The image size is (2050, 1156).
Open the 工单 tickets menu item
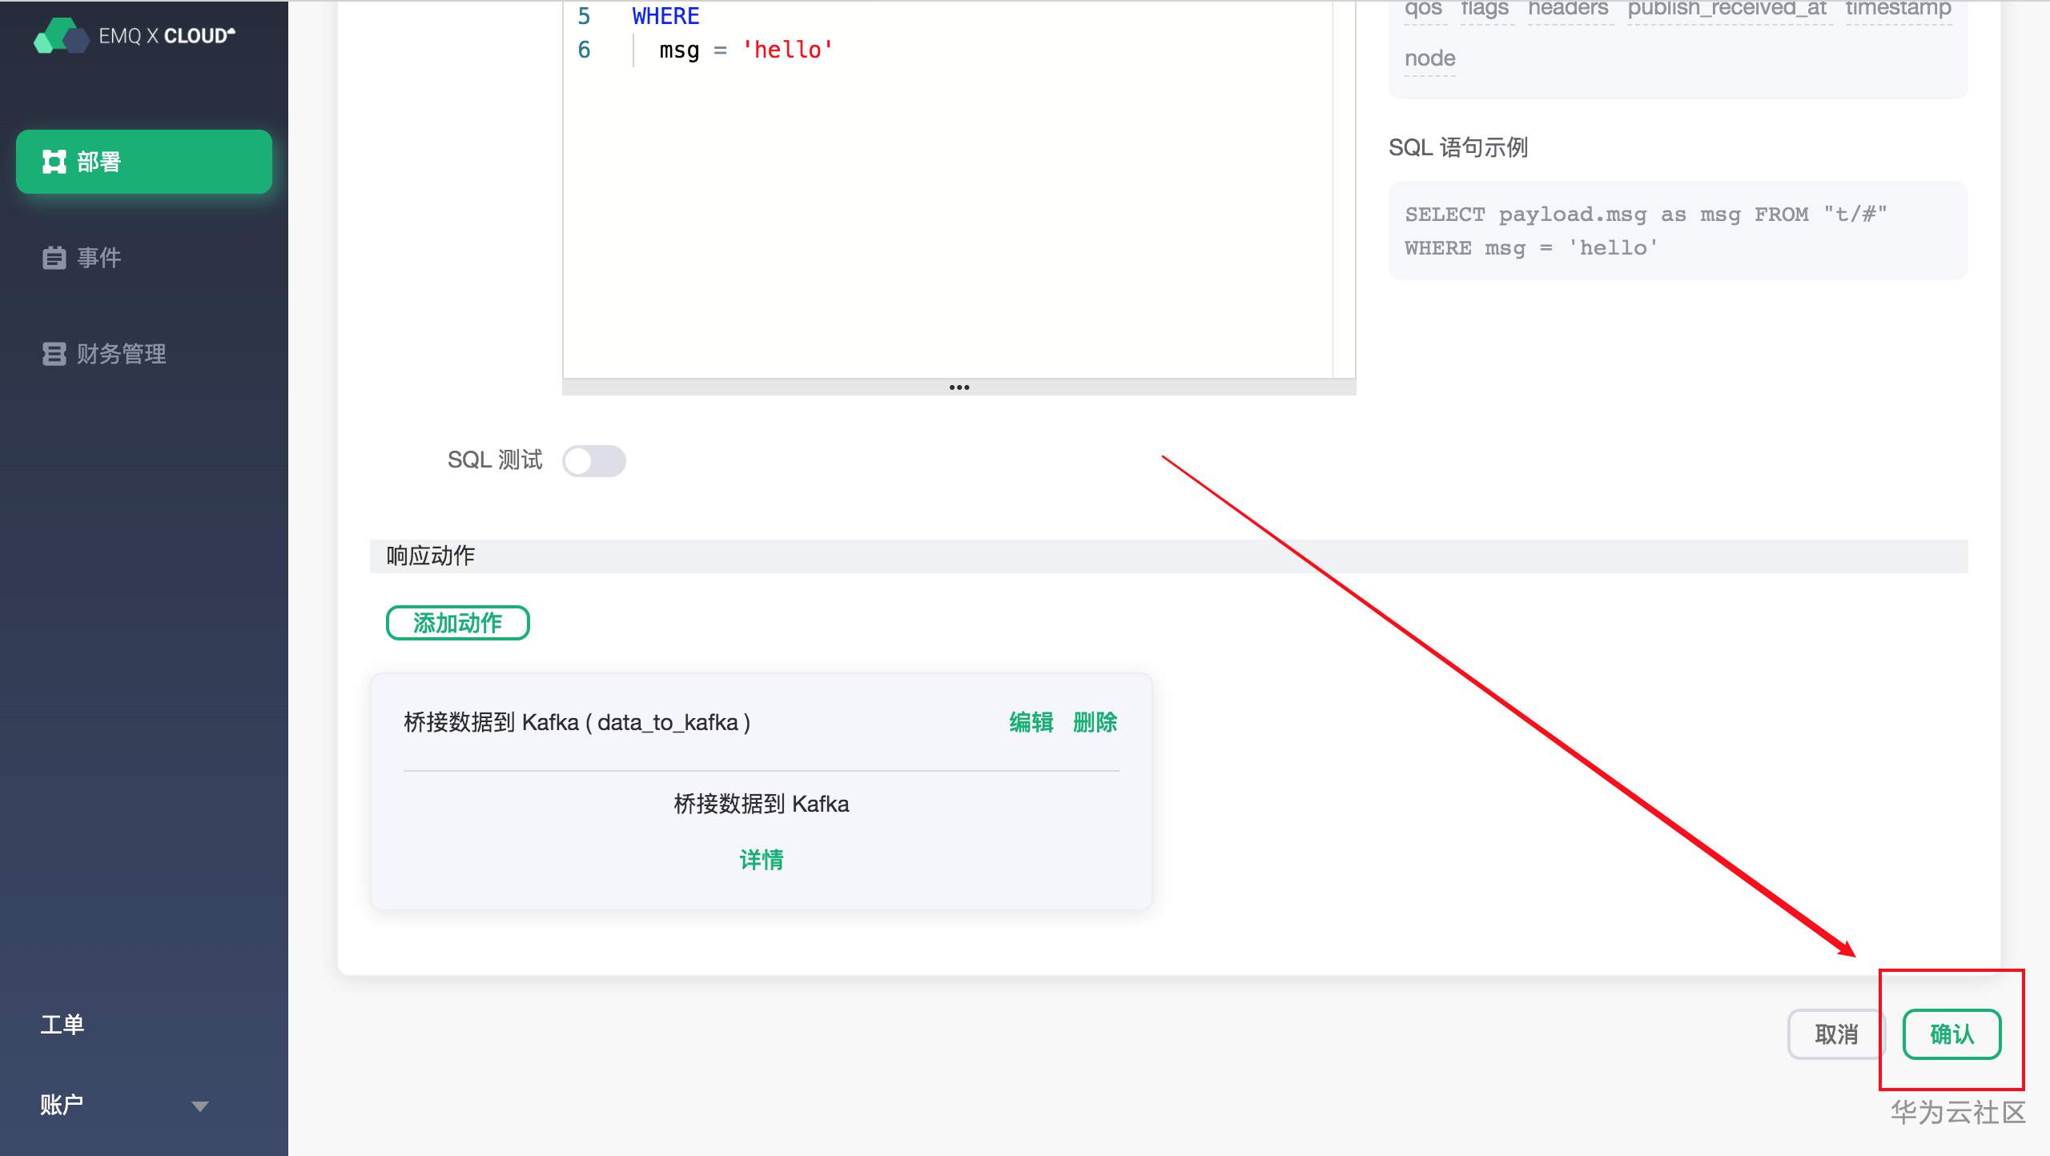tap(62, 1025)
